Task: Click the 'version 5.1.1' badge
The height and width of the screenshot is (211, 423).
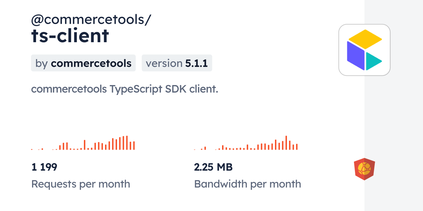Action: (x=177, y=63)
